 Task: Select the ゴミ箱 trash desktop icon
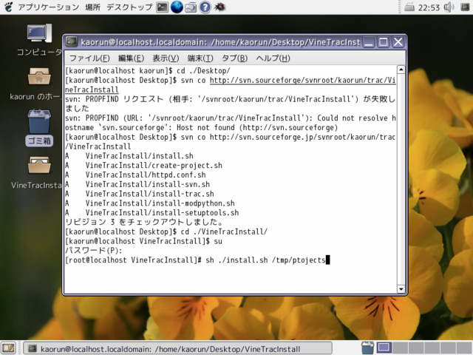coord(39,128)
